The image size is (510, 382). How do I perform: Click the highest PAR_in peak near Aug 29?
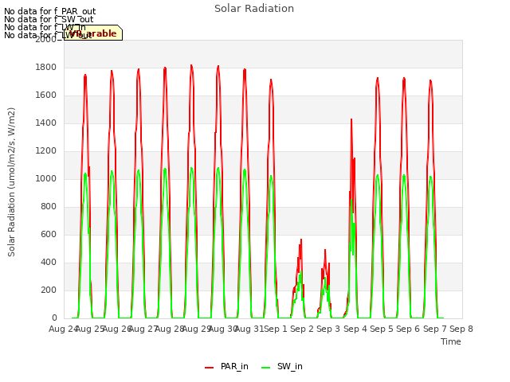tap(191, 66)
